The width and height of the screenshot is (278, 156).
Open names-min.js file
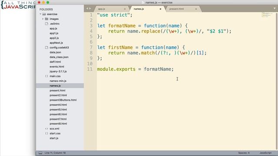coord(58,81)
